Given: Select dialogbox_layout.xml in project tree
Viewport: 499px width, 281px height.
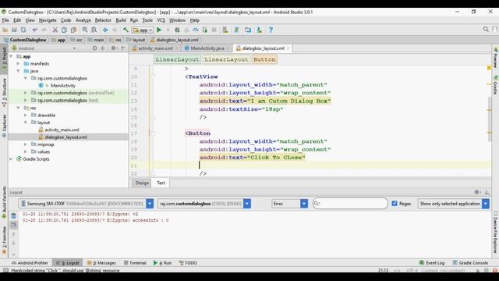Looking at the screenshot, I should click(65, 137).
